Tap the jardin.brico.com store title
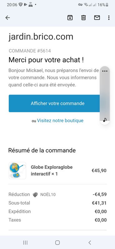 (x=41, y=37)
